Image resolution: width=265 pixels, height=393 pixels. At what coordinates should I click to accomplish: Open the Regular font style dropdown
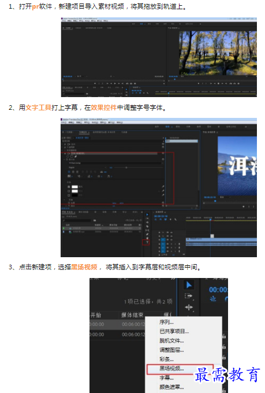tap(87, 167)
